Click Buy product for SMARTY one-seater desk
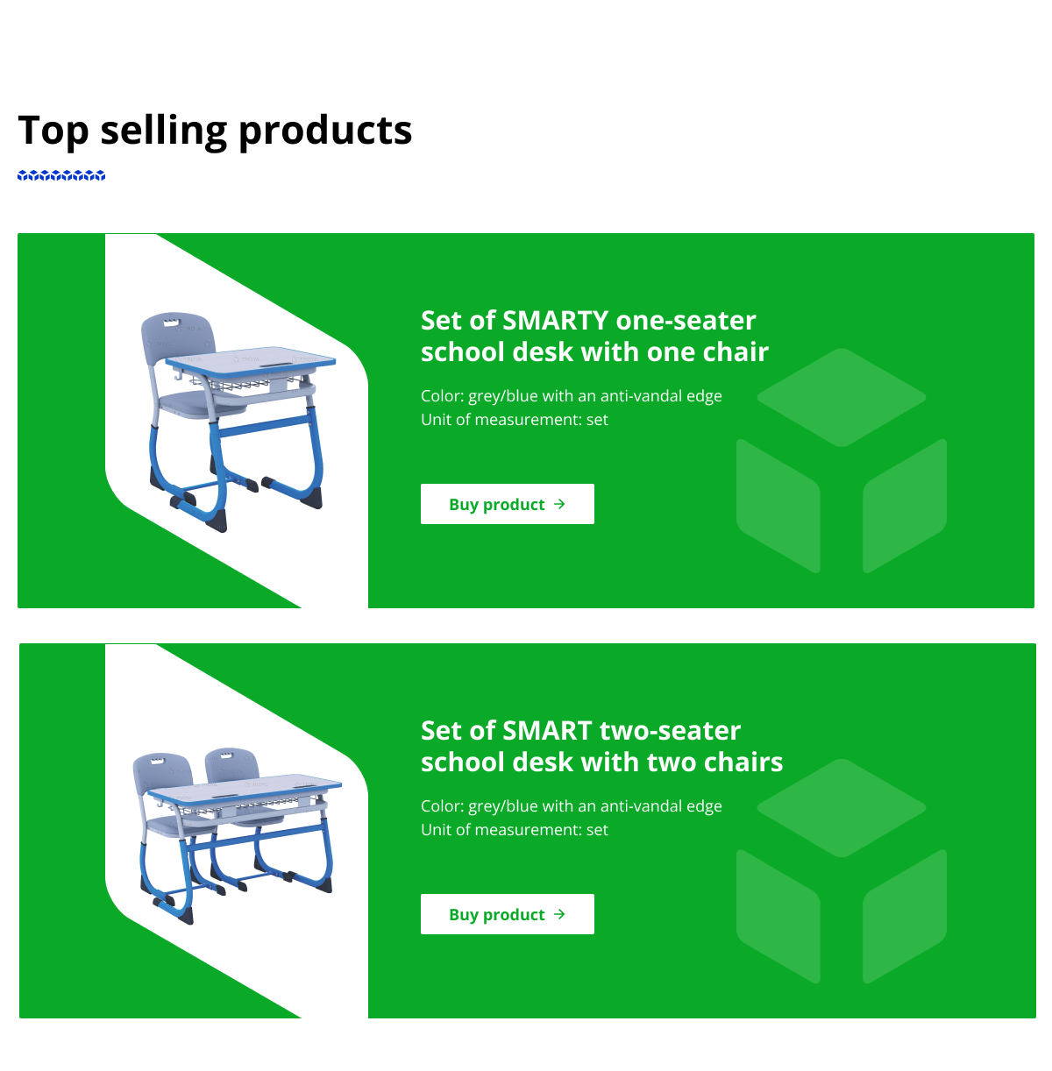 click(507, 504)
